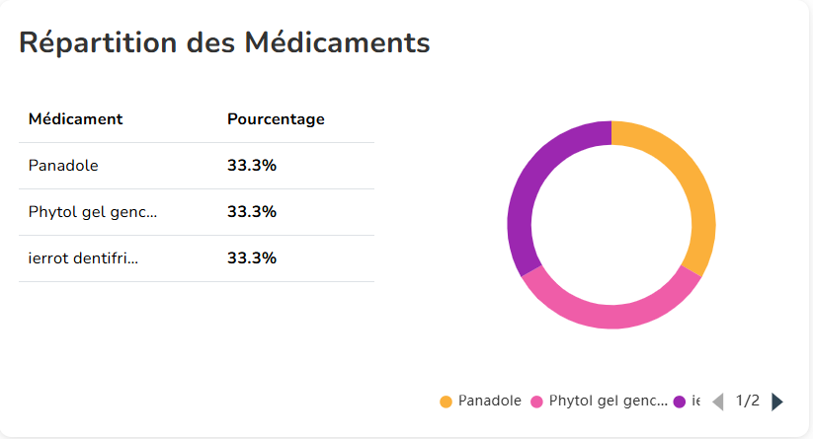The image size is (813, 439).
Task: Click the 33.3% value for ierrot dentifri
Action: [x=252, y=258]
